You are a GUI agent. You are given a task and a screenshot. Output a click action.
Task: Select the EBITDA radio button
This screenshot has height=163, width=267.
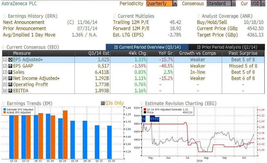pos(10,90)
